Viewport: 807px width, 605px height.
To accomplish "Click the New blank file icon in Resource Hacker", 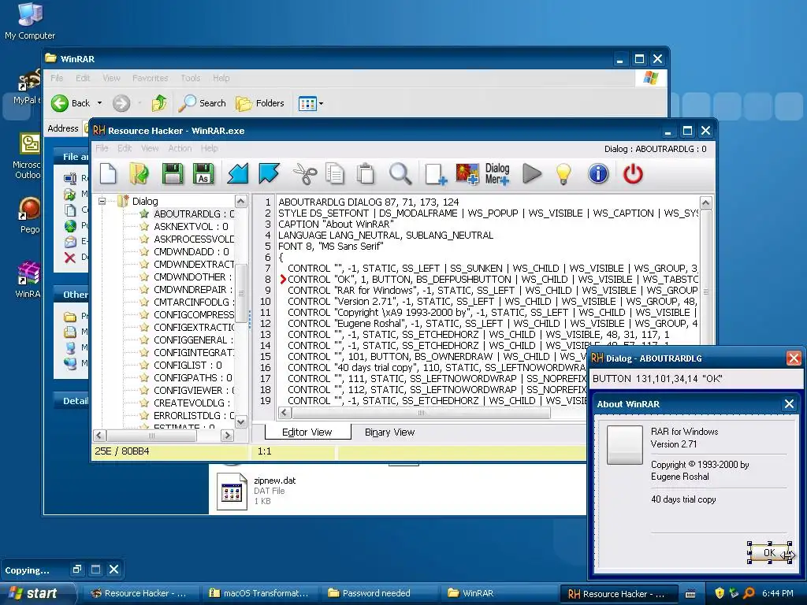I will [x=108, y=173].
